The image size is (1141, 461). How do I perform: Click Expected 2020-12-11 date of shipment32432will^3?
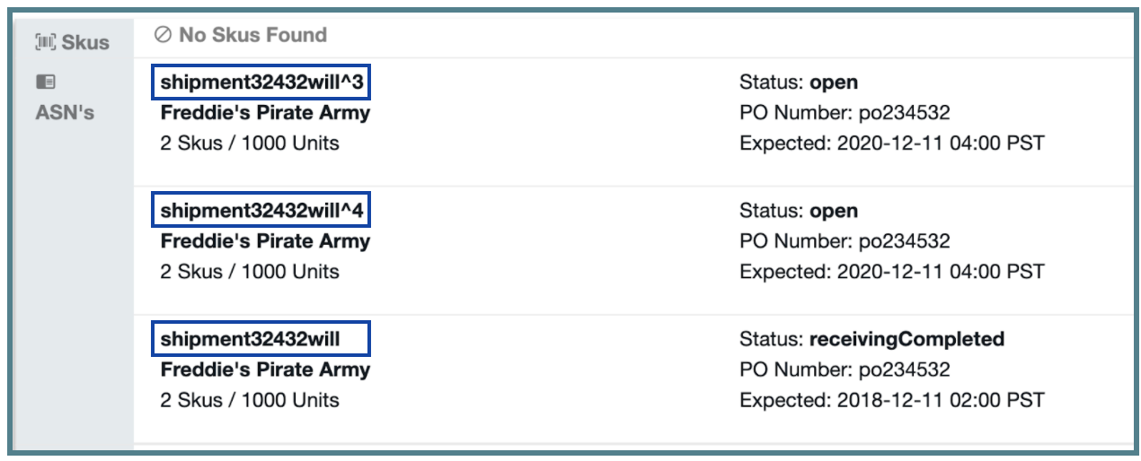tap(892, 144)
